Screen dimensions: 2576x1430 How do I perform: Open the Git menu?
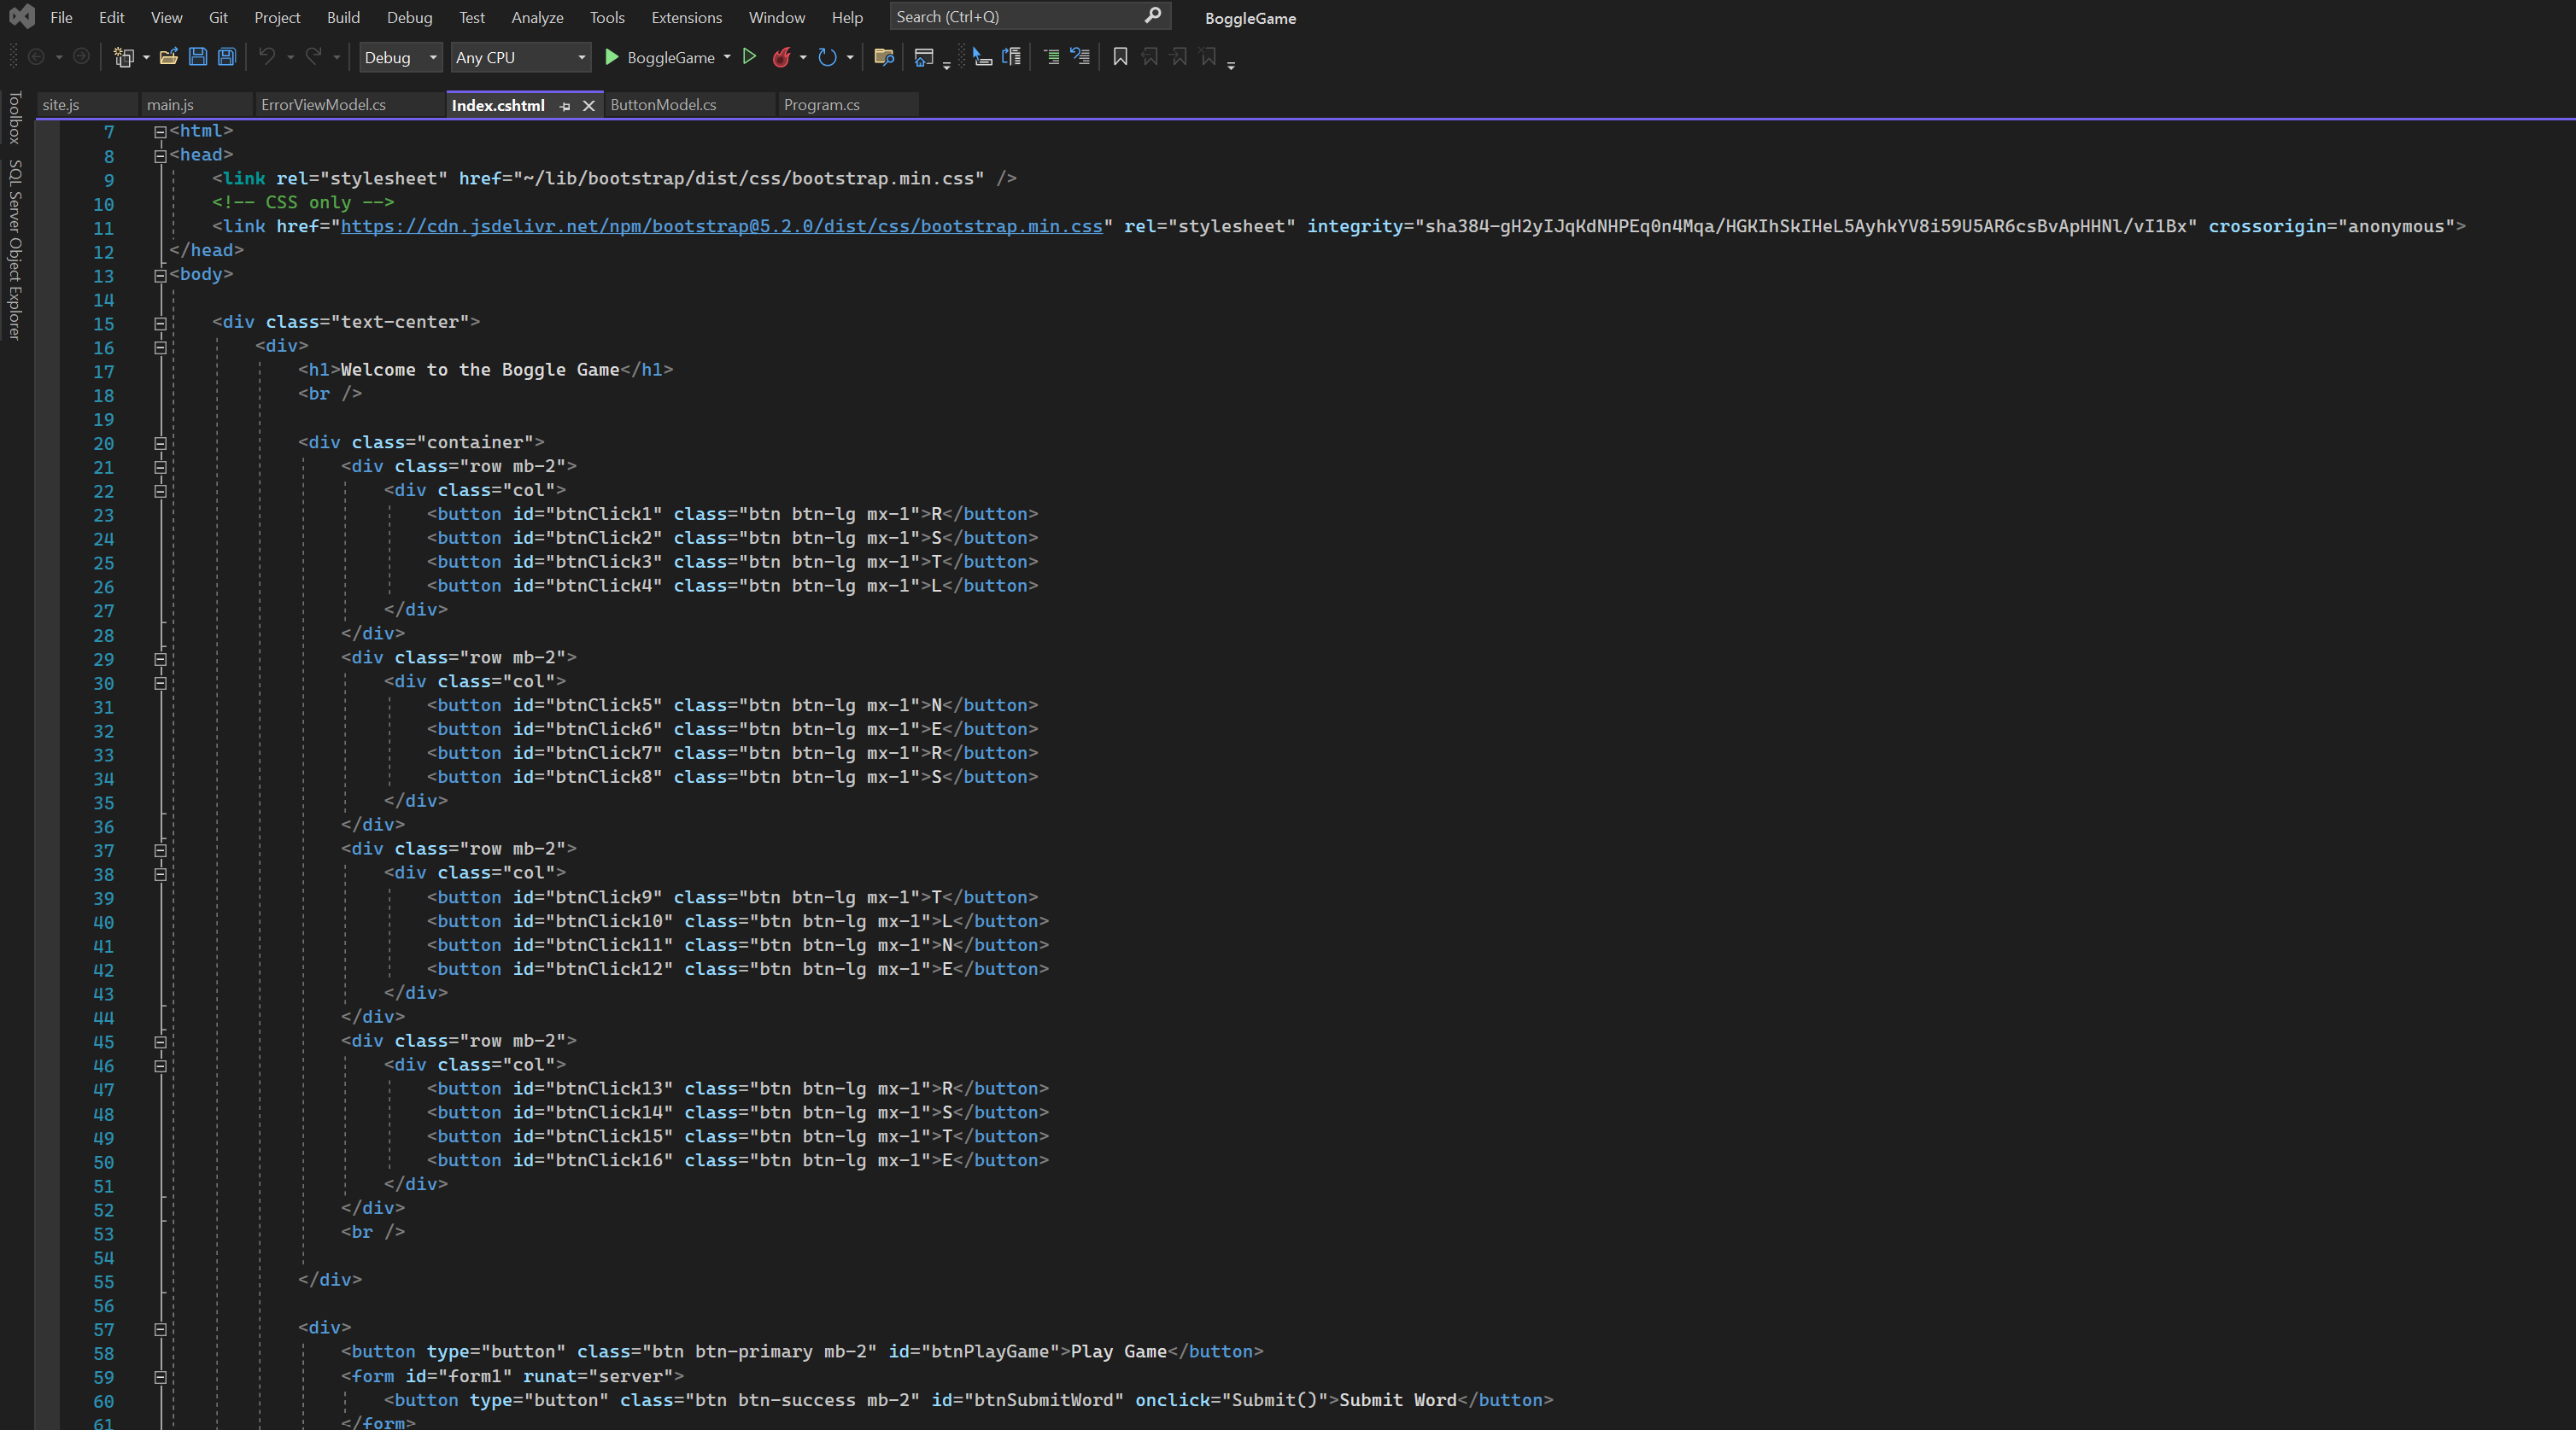pos(218,17)
